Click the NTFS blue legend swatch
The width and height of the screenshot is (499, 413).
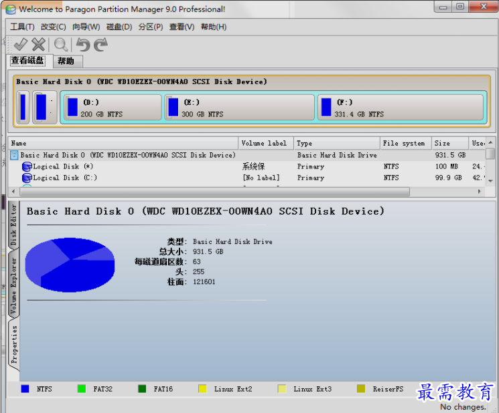[25, 389]
